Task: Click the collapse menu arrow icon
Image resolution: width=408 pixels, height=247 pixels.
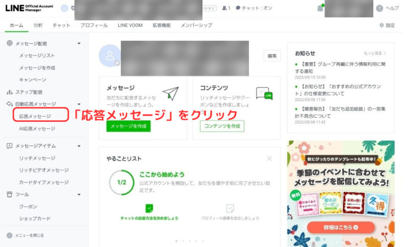Action: (x=10, y=235)
